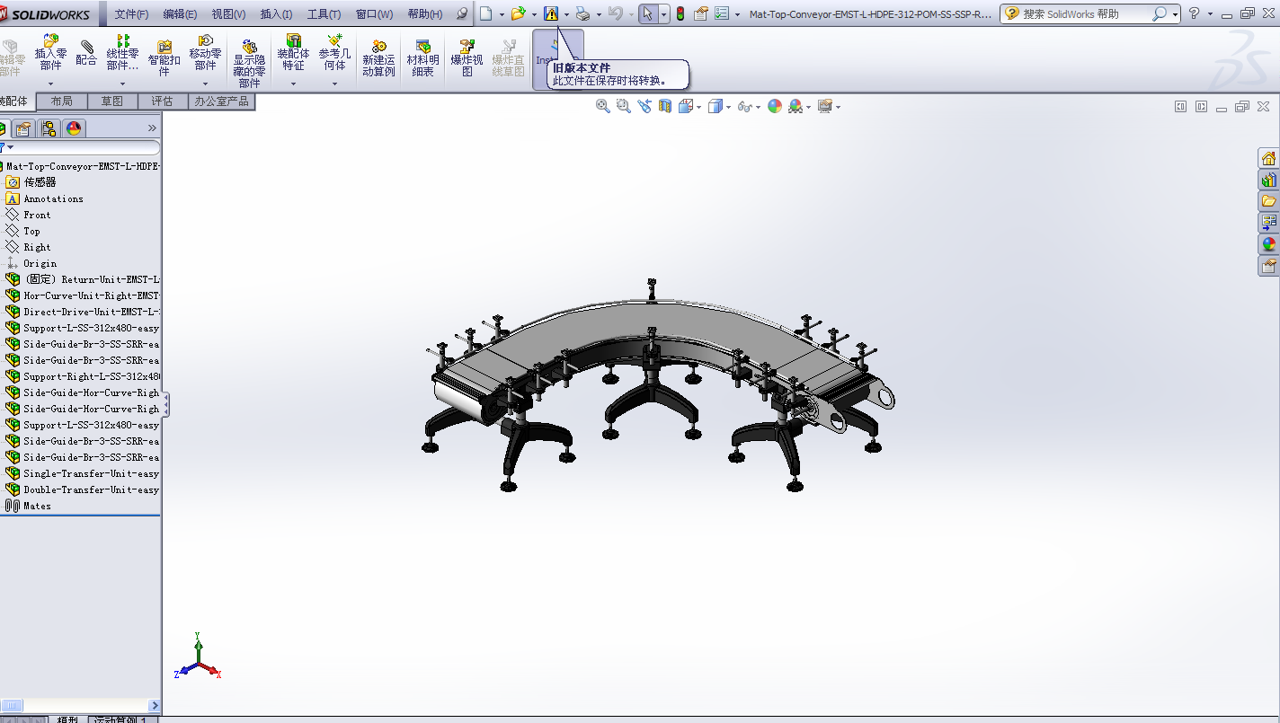Viewport: 1280px width, 723px height.
Task: Click the print icon in top toolbar
Action: point(582,13)
